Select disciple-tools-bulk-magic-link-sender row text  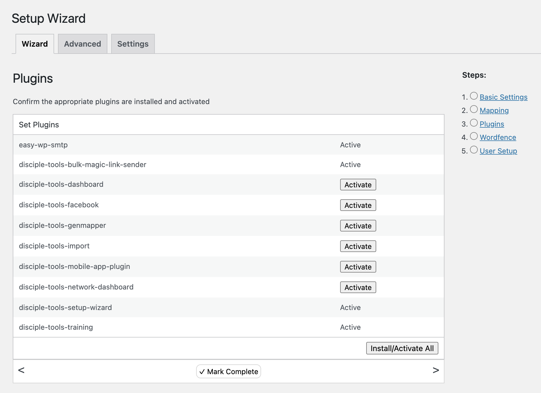coord(82,165)
